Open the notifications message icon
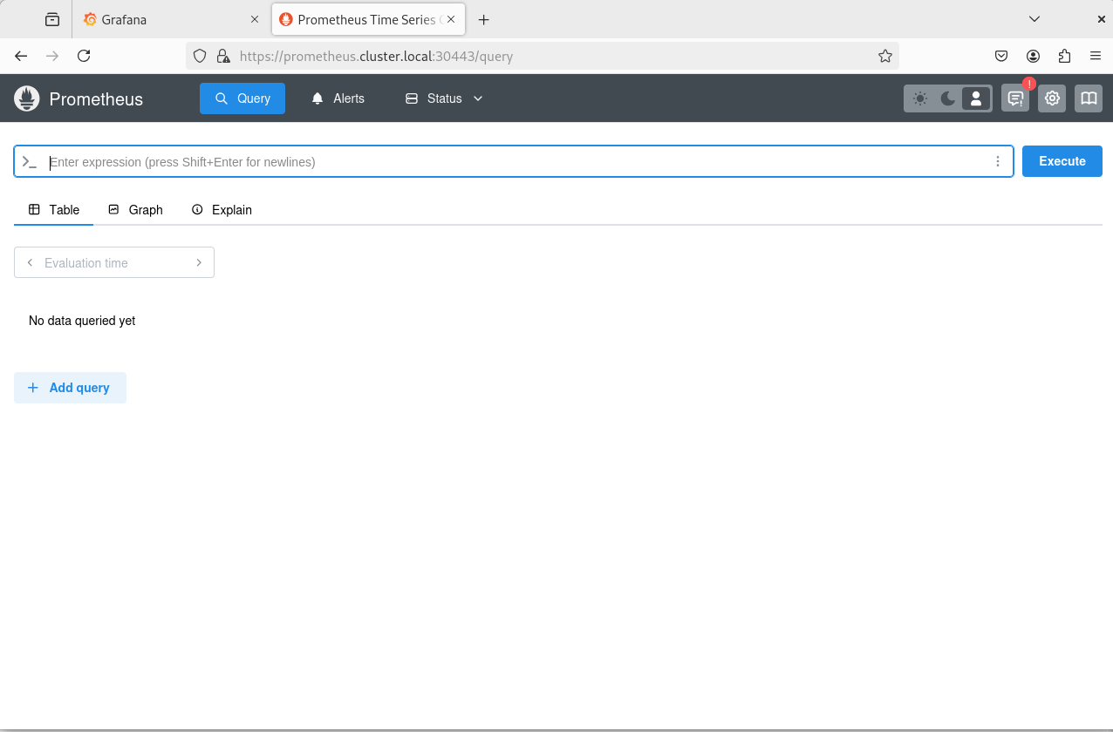The image size is (1113, 732). pyautogui.click(x=1015, y=98)
